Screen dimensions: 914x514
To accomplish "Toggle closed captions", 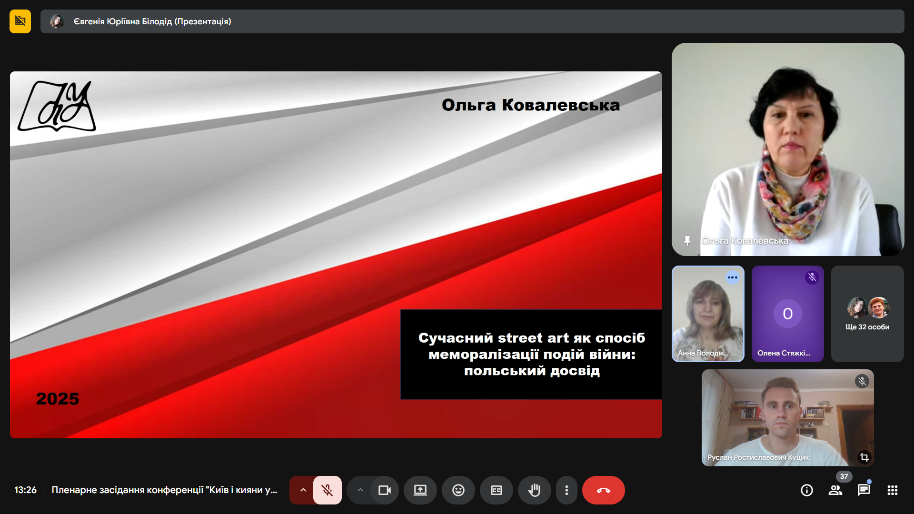I will (496, 490).
